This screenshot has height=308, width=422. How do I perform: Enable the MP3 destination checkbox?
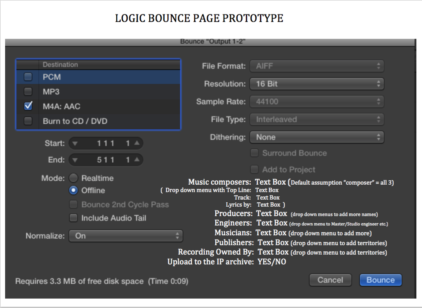(x=28, y=92)
